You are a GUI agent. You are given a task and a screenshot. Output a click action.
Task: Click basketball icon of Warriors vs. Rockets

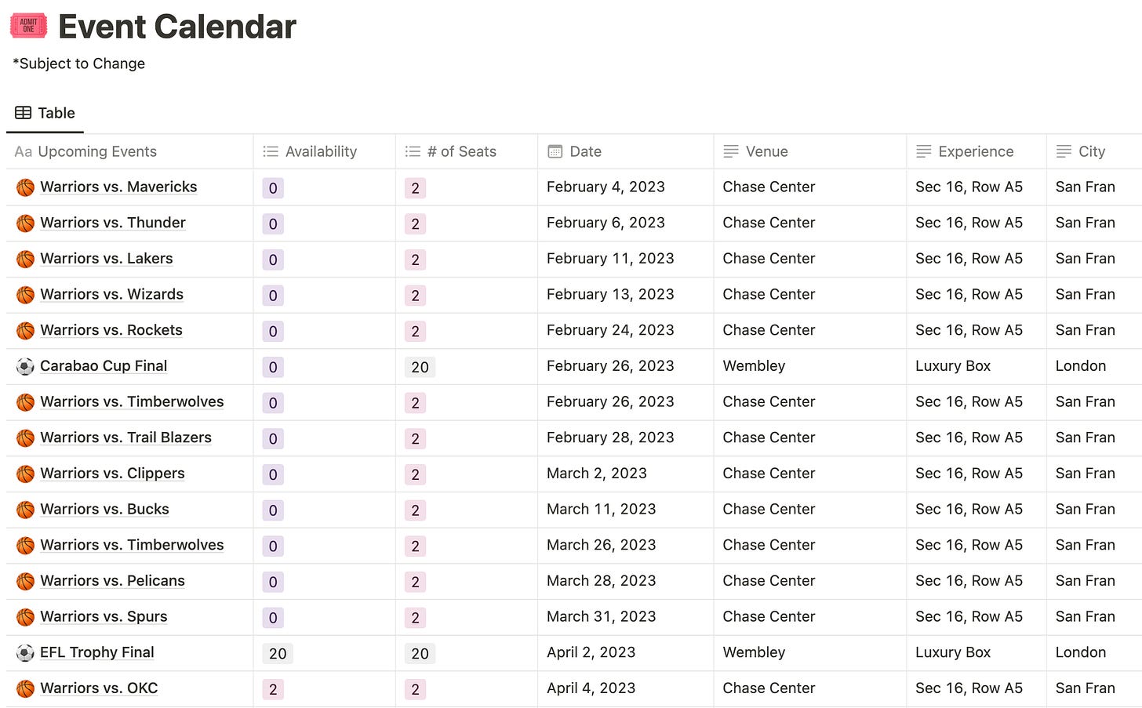[25, 331]
